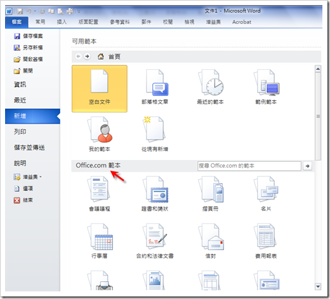Viewport: 330px width, 299px height.
Task: Click the scrollbar down arrow
Action: (x=318, y=287)
